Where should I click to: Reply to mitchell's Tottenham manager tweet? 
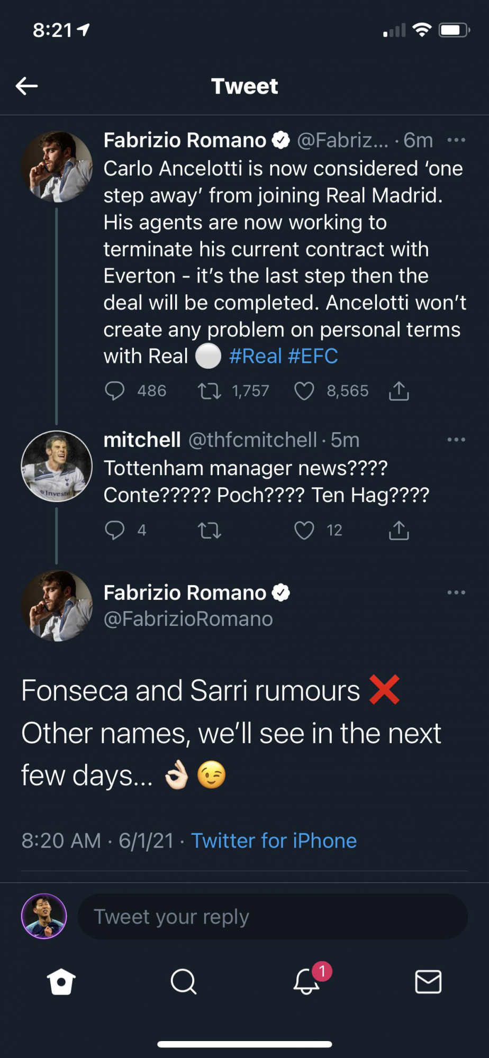114,530
